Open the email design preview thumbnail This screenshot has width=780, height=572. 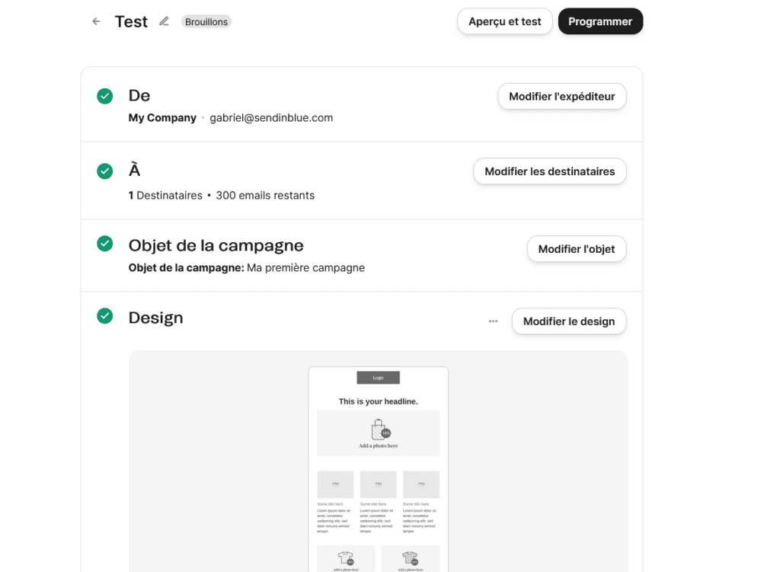378,469
